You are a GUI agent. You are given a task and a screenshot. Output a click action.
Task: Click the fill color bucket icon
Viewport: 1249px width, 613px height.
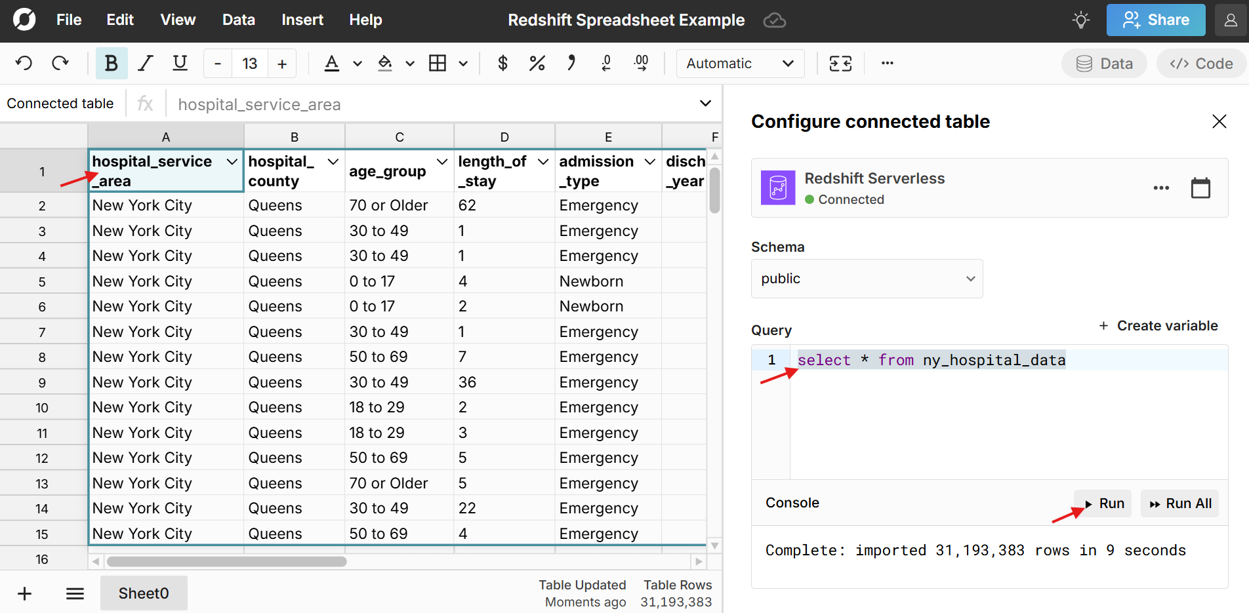pos(385,64)
